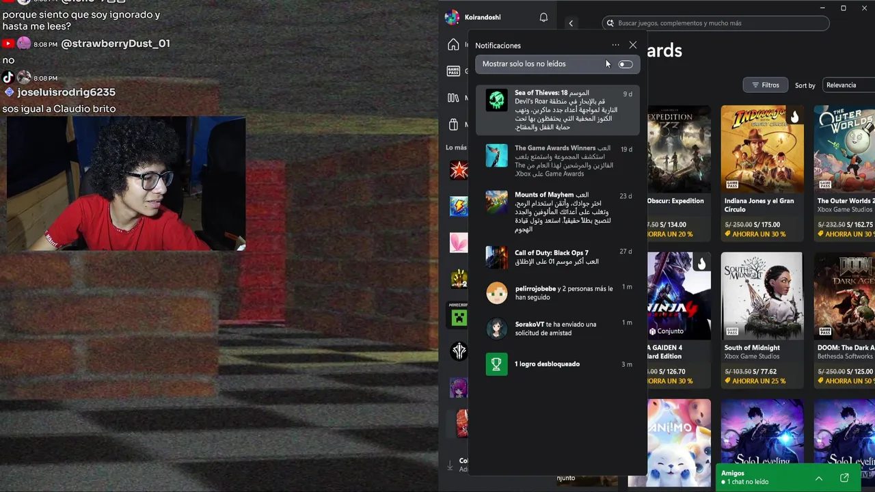Click the Amigos chat label

tap(732, 473)
